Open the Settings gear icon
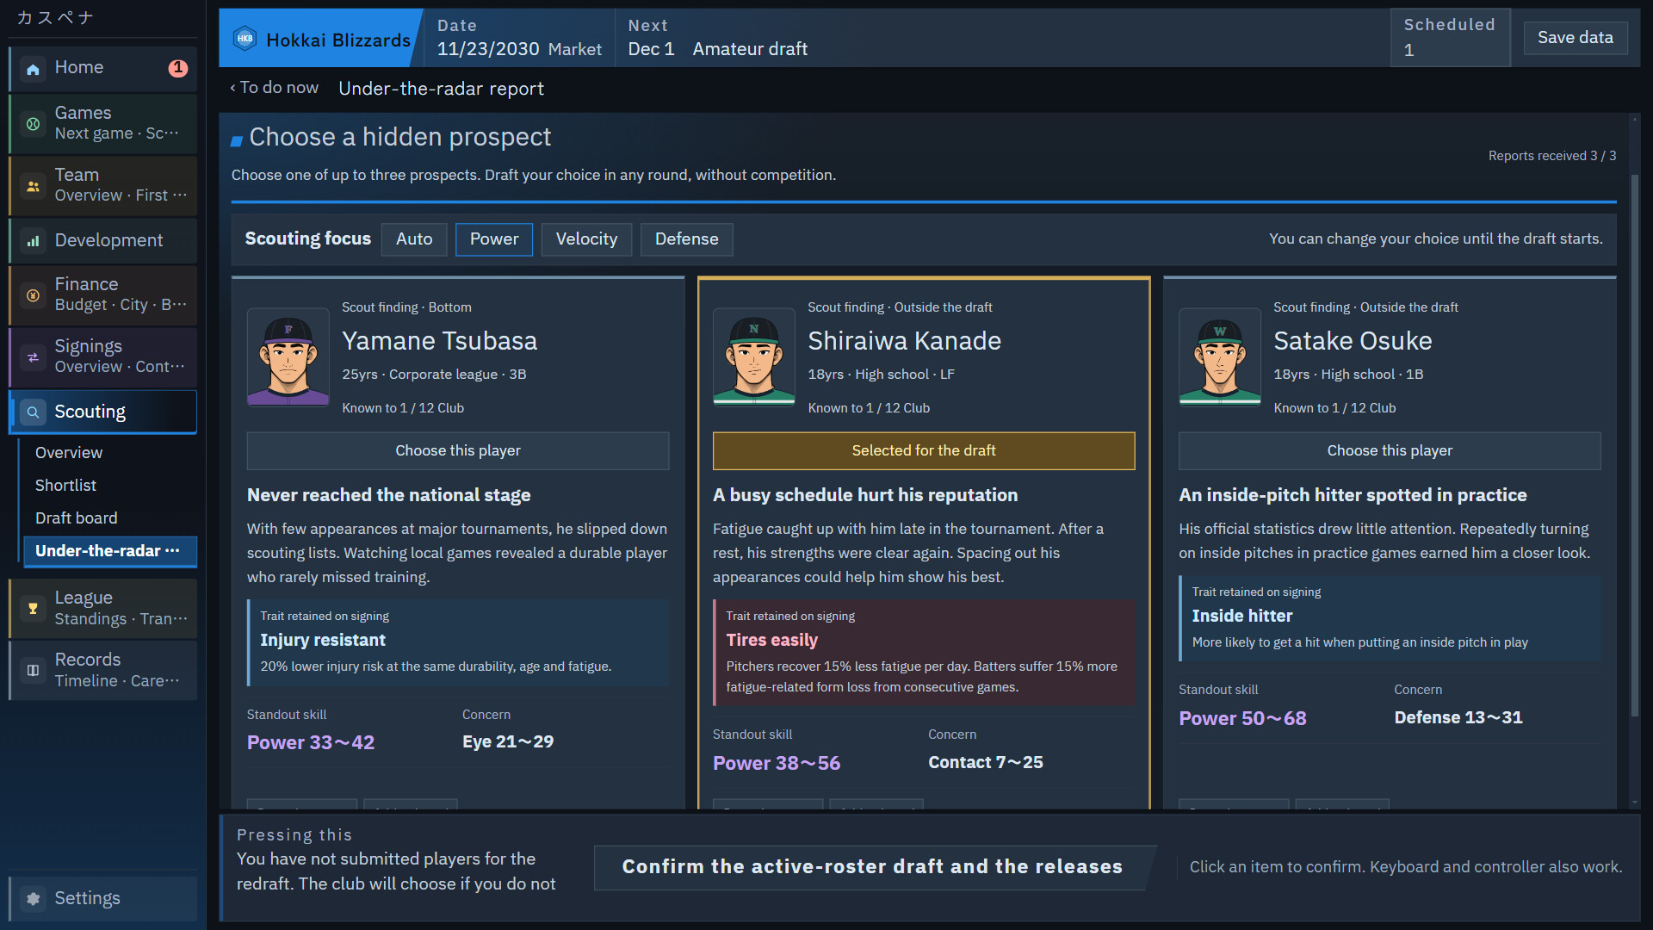 pos(33,899)
